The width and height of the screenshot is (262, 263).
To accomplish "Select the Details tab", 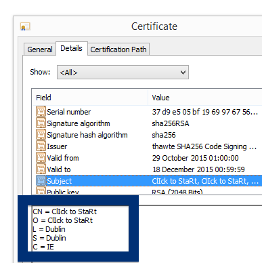I will tap(71, 48).
